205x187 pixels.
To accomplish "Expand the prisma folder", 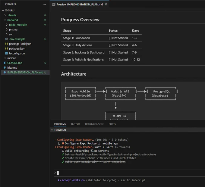I will [x=7, y=30].
